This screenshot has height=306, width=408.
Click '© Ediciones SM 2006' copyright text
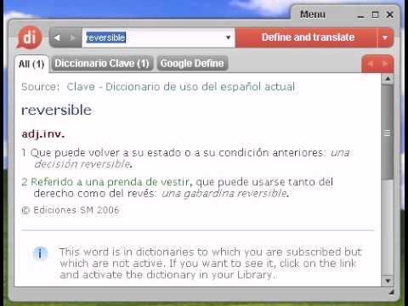(x=71, y=210)
